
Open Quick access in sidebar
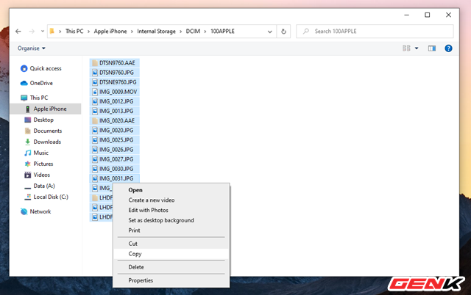45,68
